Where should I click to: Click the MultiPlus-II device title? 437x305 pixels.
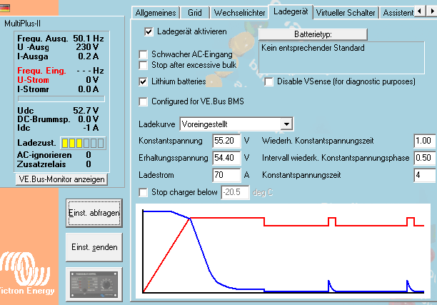[22, 24]
